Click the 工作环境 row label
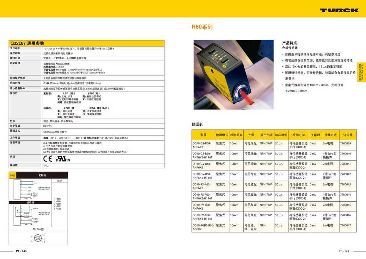The image size is (366, 259). [15, 138]
